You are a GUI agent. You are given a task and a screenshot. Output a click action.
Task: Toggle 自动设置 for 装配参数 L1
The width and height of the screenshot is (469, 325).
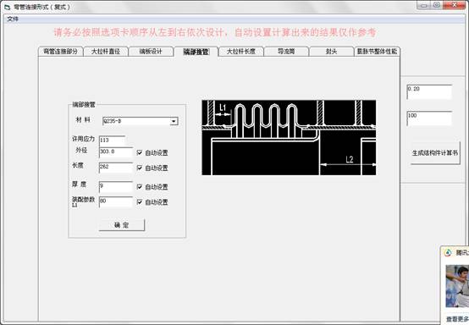[140, 202]
